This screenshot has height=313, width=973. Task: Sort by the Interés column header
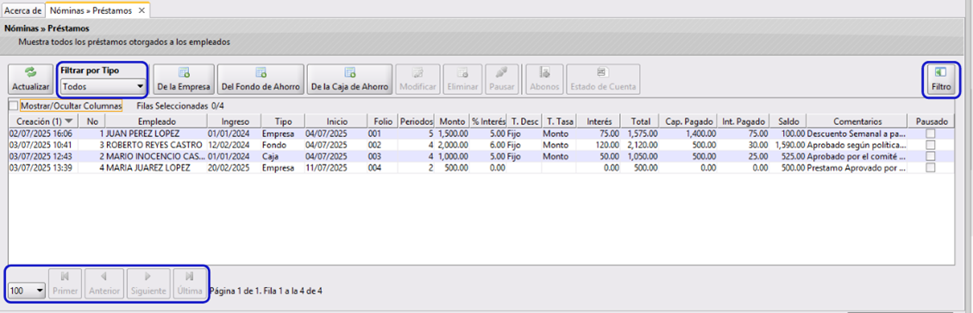point(599,122)
